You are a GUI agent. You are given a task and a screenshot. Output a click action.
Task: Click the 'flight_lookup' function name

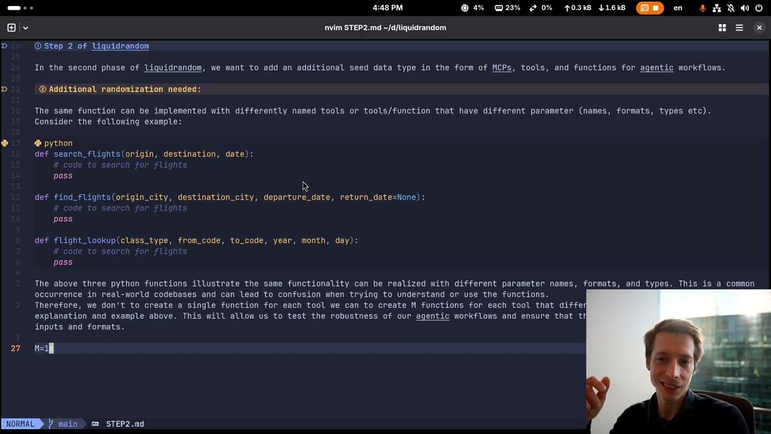[x=84, y=241]
